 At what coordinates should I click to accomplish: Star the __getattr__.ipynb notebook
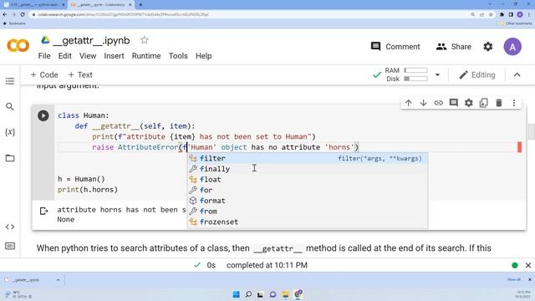click(x=145, y=40)
